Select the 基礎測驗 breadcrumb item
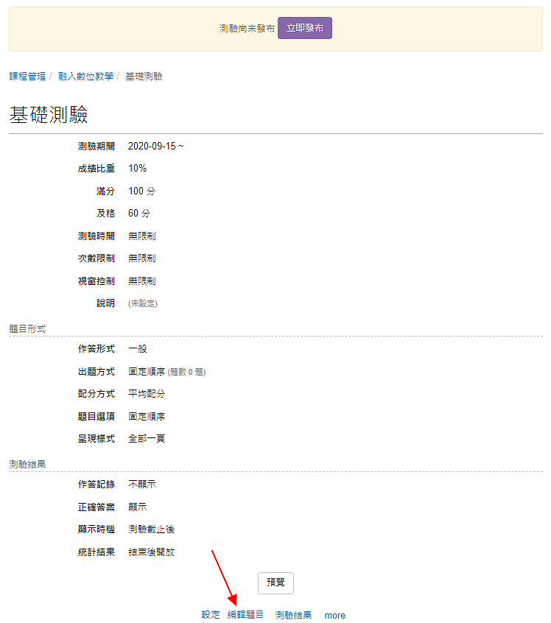This screenshot has width=551, height=623. (x=144, y=77)
